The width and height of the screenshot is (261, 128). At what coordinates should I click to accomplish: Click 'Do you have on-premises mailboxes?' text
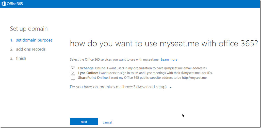tap(118, 87)
